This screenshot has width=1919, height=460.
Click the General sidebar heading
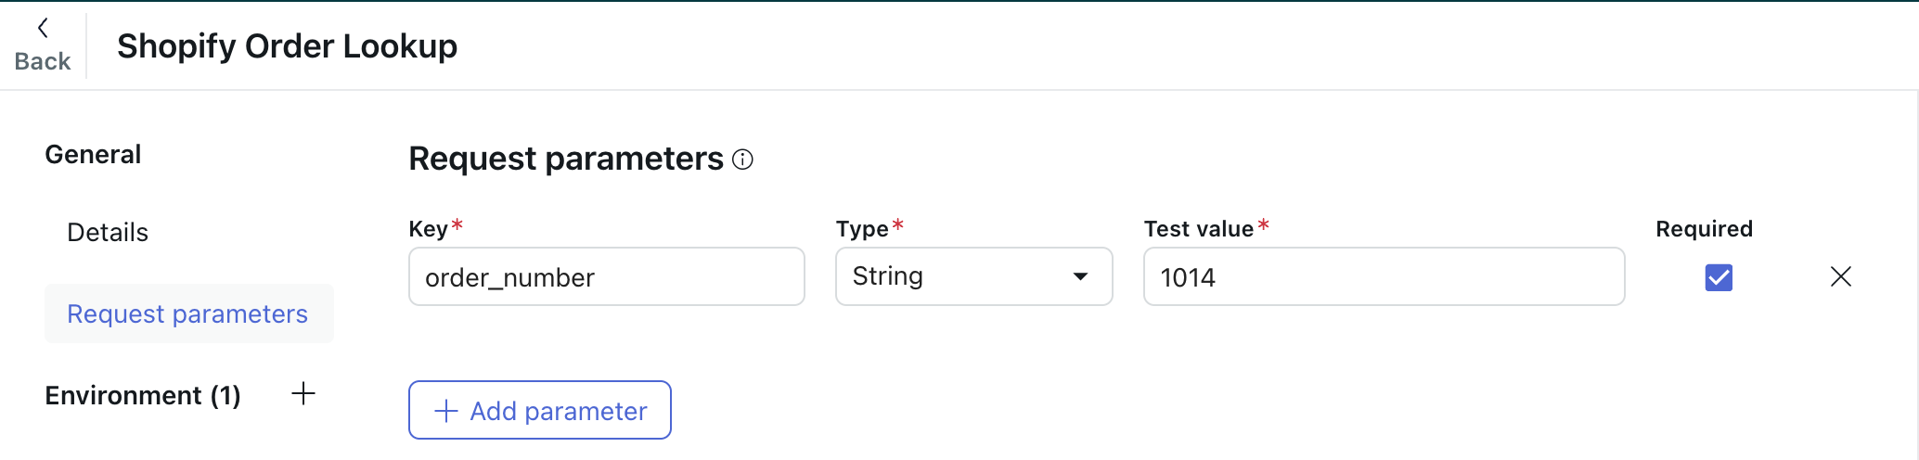[93, 154]
